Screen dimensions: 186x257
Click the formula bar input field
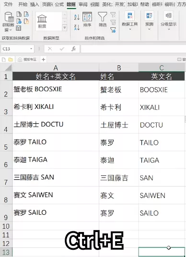click(x=133, y=49)
